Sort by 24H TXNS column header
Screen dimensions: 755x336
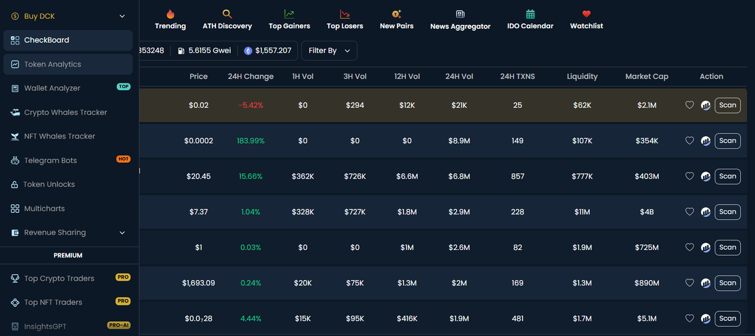click(517, 77)
